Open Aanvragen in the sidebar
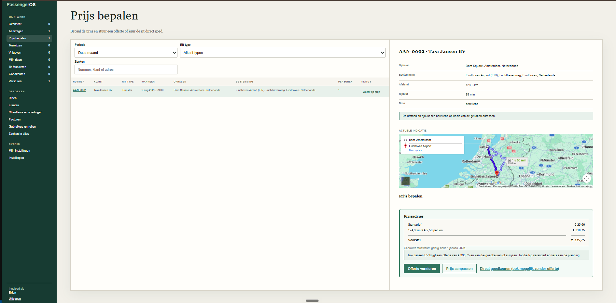616x303 pixels. [29, 31]
